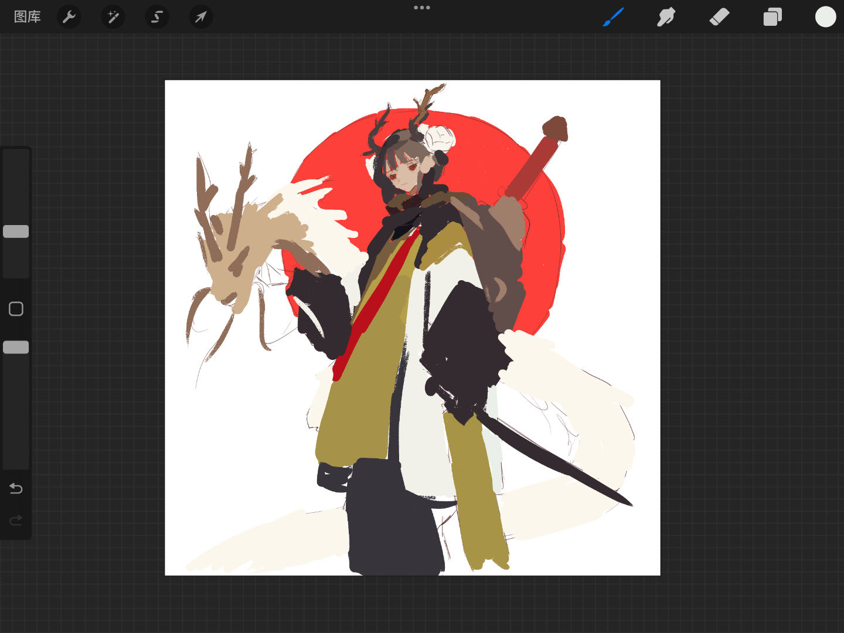Redo the last undone action
This screenshot has width=844, height=633.
click(x=16, y=520)
